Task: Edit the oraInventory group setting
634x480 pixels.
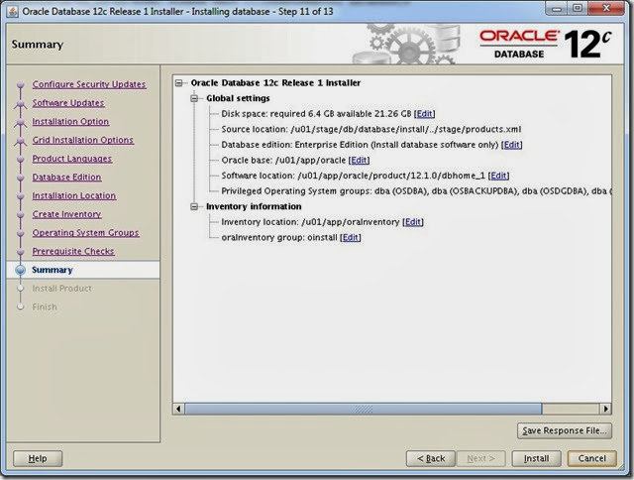Action: tap(351, 238)
